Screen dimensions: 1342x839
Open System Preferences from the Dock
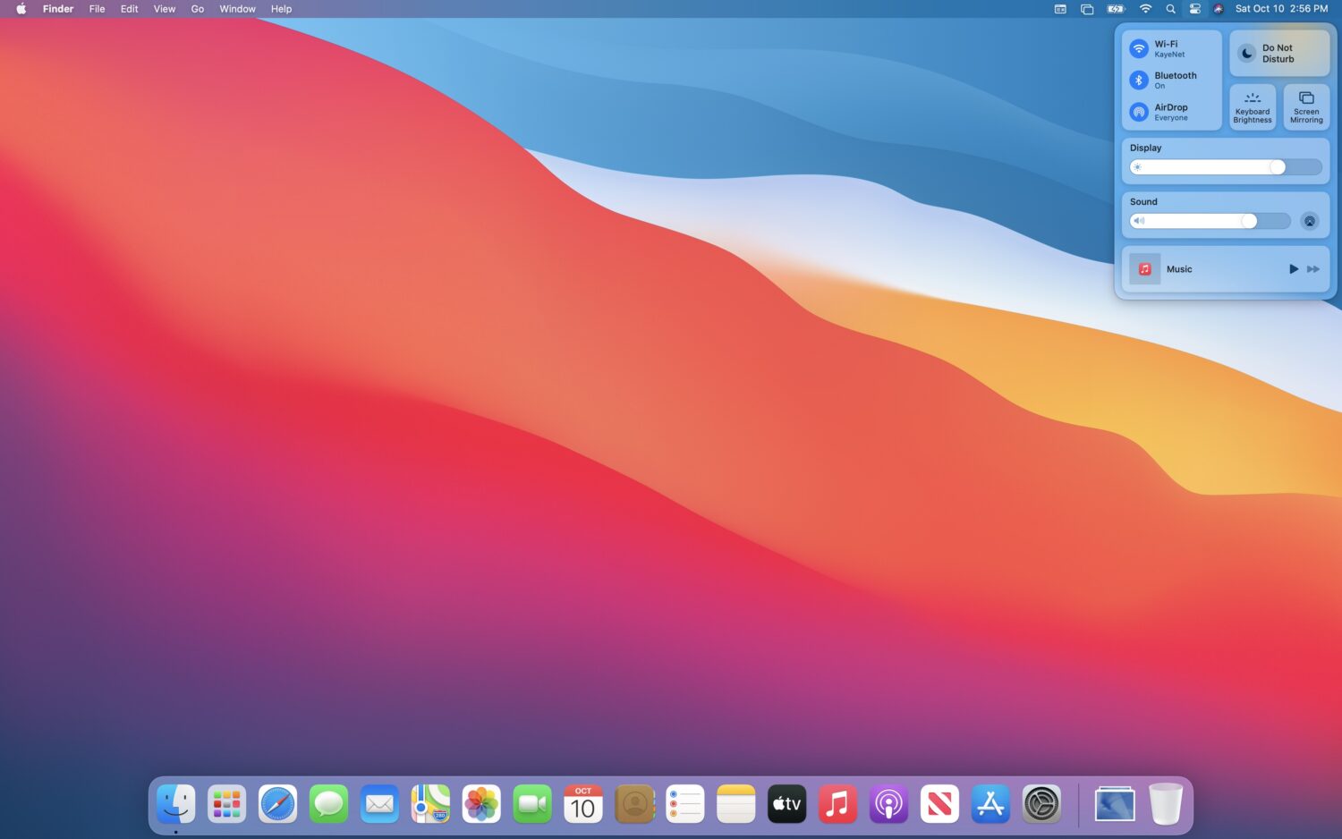[x=1041, y=803]
